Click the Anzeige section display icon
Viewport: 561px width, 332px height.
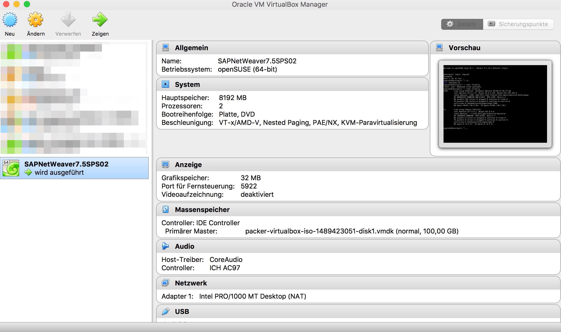click(165, 164)
